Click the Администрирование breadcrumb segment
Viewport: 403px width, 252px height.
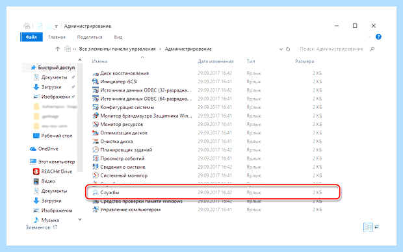pyautogui.click(x=188, y=49)
